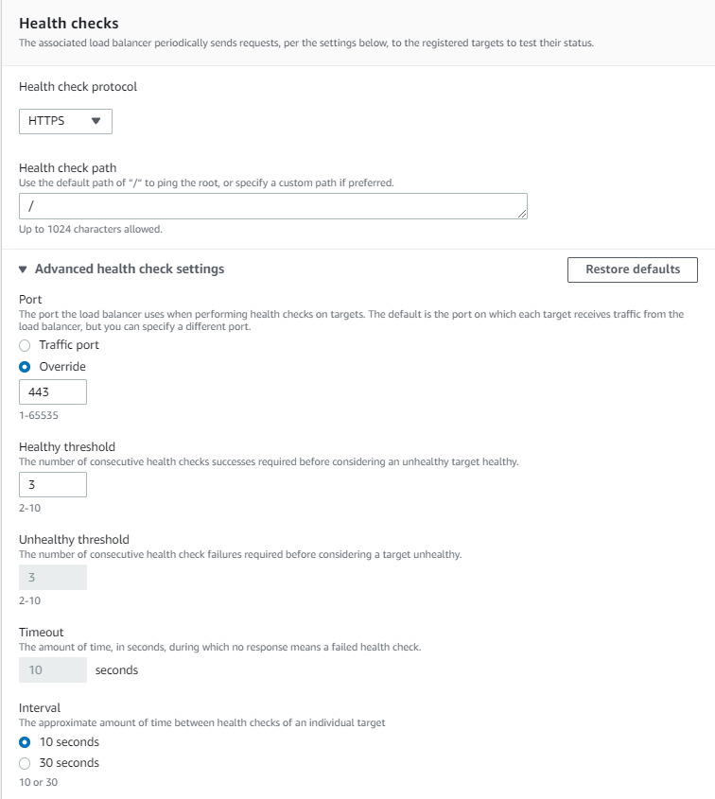Click the "Health check protocol" field label
This screenshot has width=715, height=799.
(78, 87)
